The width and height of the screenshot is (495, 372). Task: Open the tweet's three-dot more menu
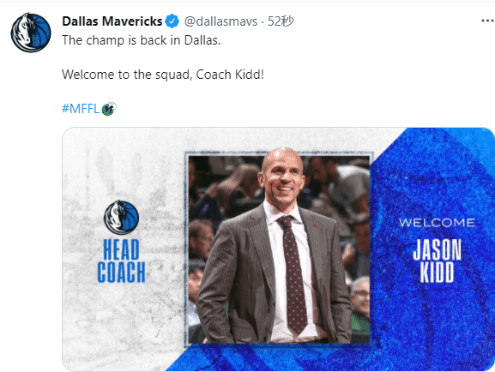(x=487, y=21)
